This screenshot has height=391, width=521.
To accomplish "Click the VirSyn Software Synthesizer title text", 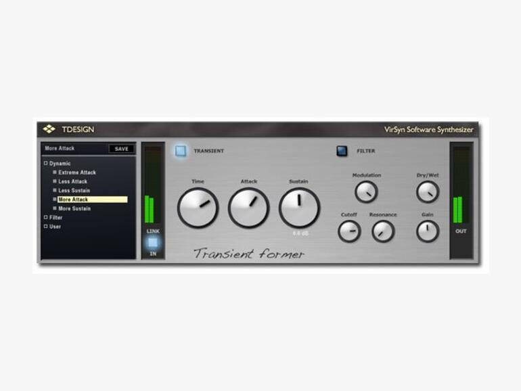I will [428, 130].
